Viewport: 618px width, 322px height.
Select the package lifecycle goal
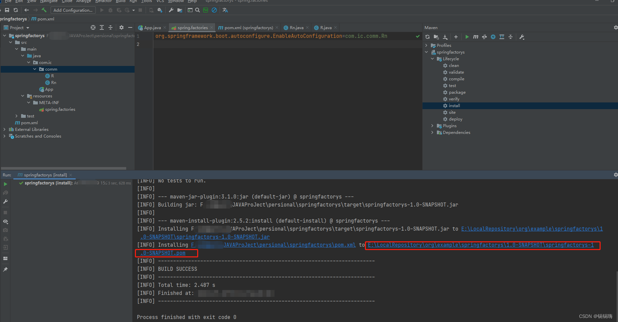[x=457, y=92]
